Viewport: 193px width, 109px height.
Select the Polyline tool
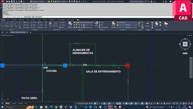tap(7, 24)
